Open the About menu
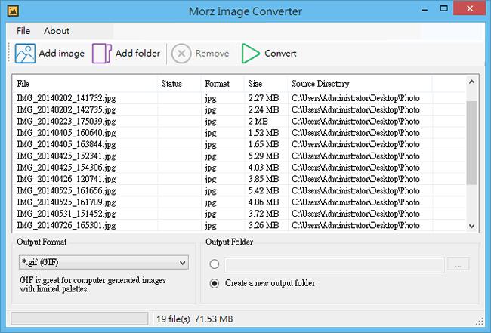The image size is (491, 333). (57, 31)
